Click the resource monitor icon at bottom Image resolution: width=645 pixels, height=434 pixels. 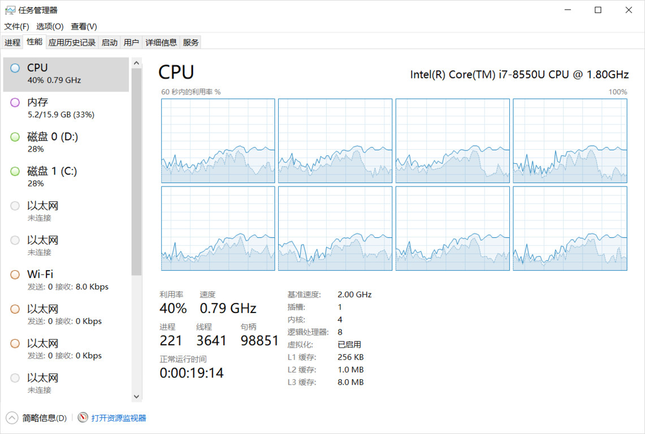83,418
